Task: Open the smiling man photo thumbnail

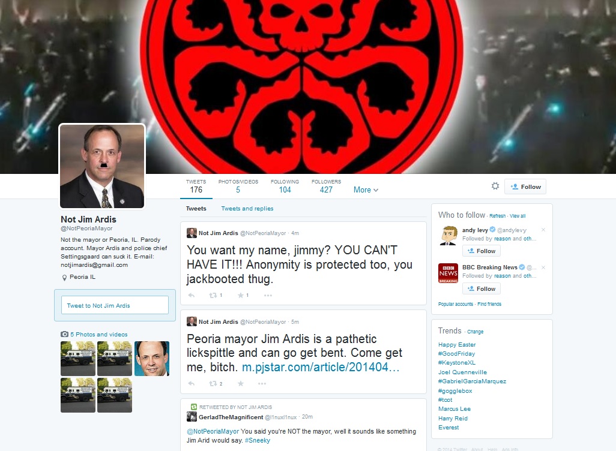Action: pos(151,359)
